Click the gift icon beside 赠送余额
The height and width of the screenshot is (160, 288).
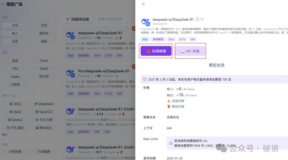[169, 107]
